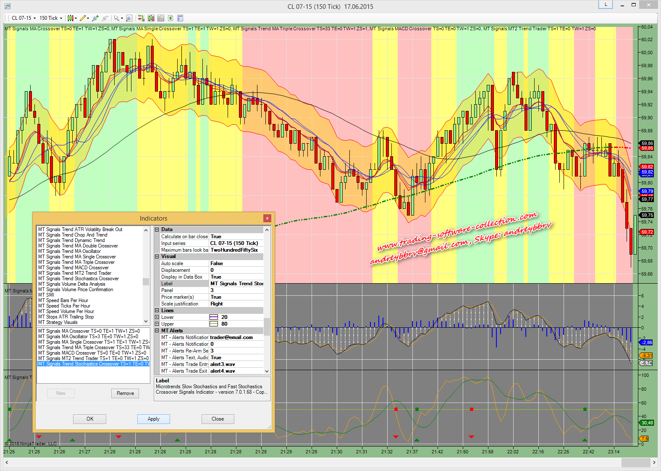Screen dimensions: 661x471
Task: Collapse the Visual property section
Action: click(x=157, y=256)
